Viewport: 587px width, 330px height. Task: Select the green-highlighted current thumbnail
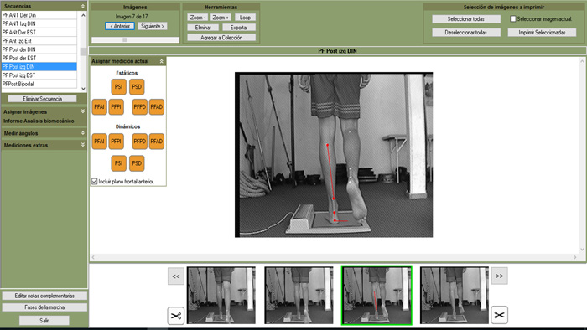click(377, 296)
